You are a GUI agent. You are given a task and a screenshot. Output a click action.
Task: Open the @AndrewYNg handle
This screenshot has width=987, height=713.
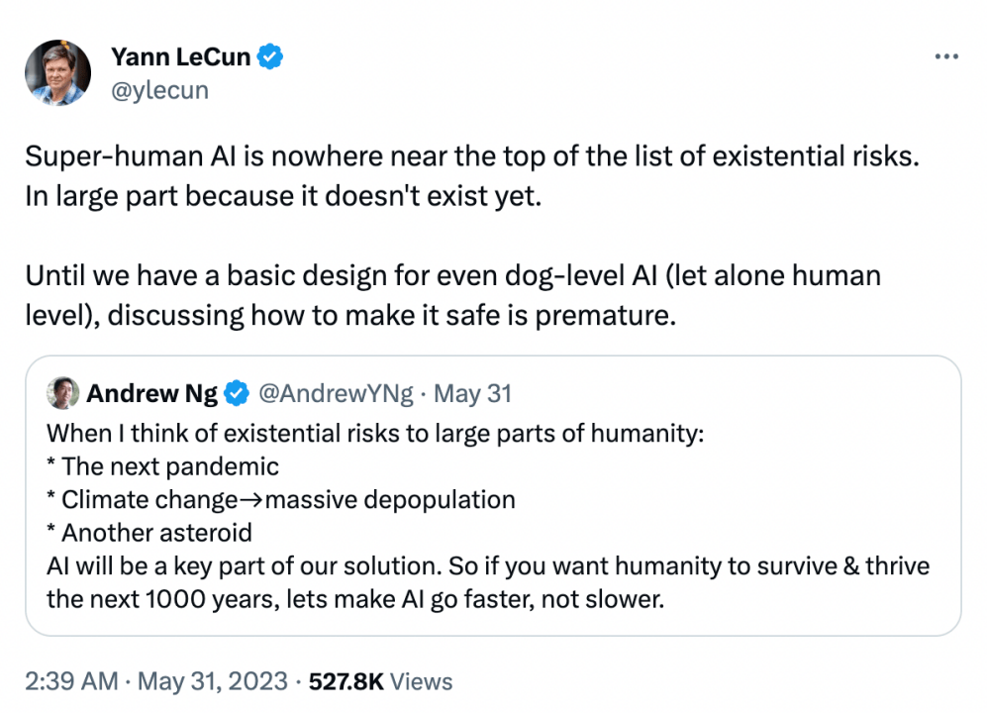[x=336, y=394]
